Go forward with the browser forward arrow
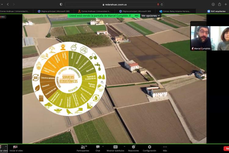 [14, 4]
